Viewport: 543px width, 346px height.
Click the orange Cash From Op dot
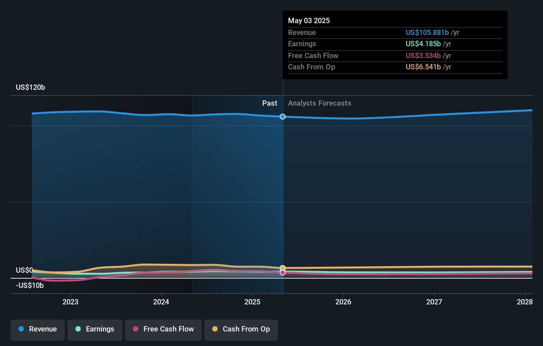[215, 329]
